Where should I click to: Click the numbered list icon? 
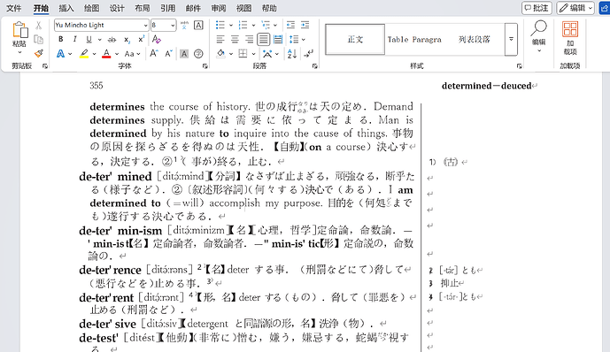click(x=243, y=26)
